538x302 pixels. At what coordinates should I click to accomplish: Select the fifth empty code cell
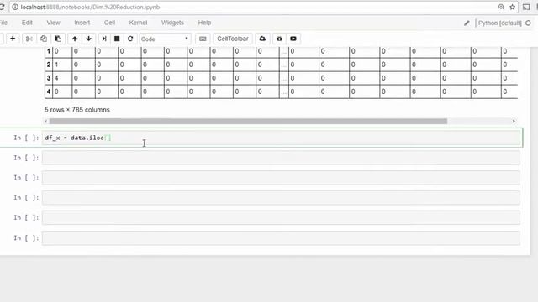(x=281, y=238)
